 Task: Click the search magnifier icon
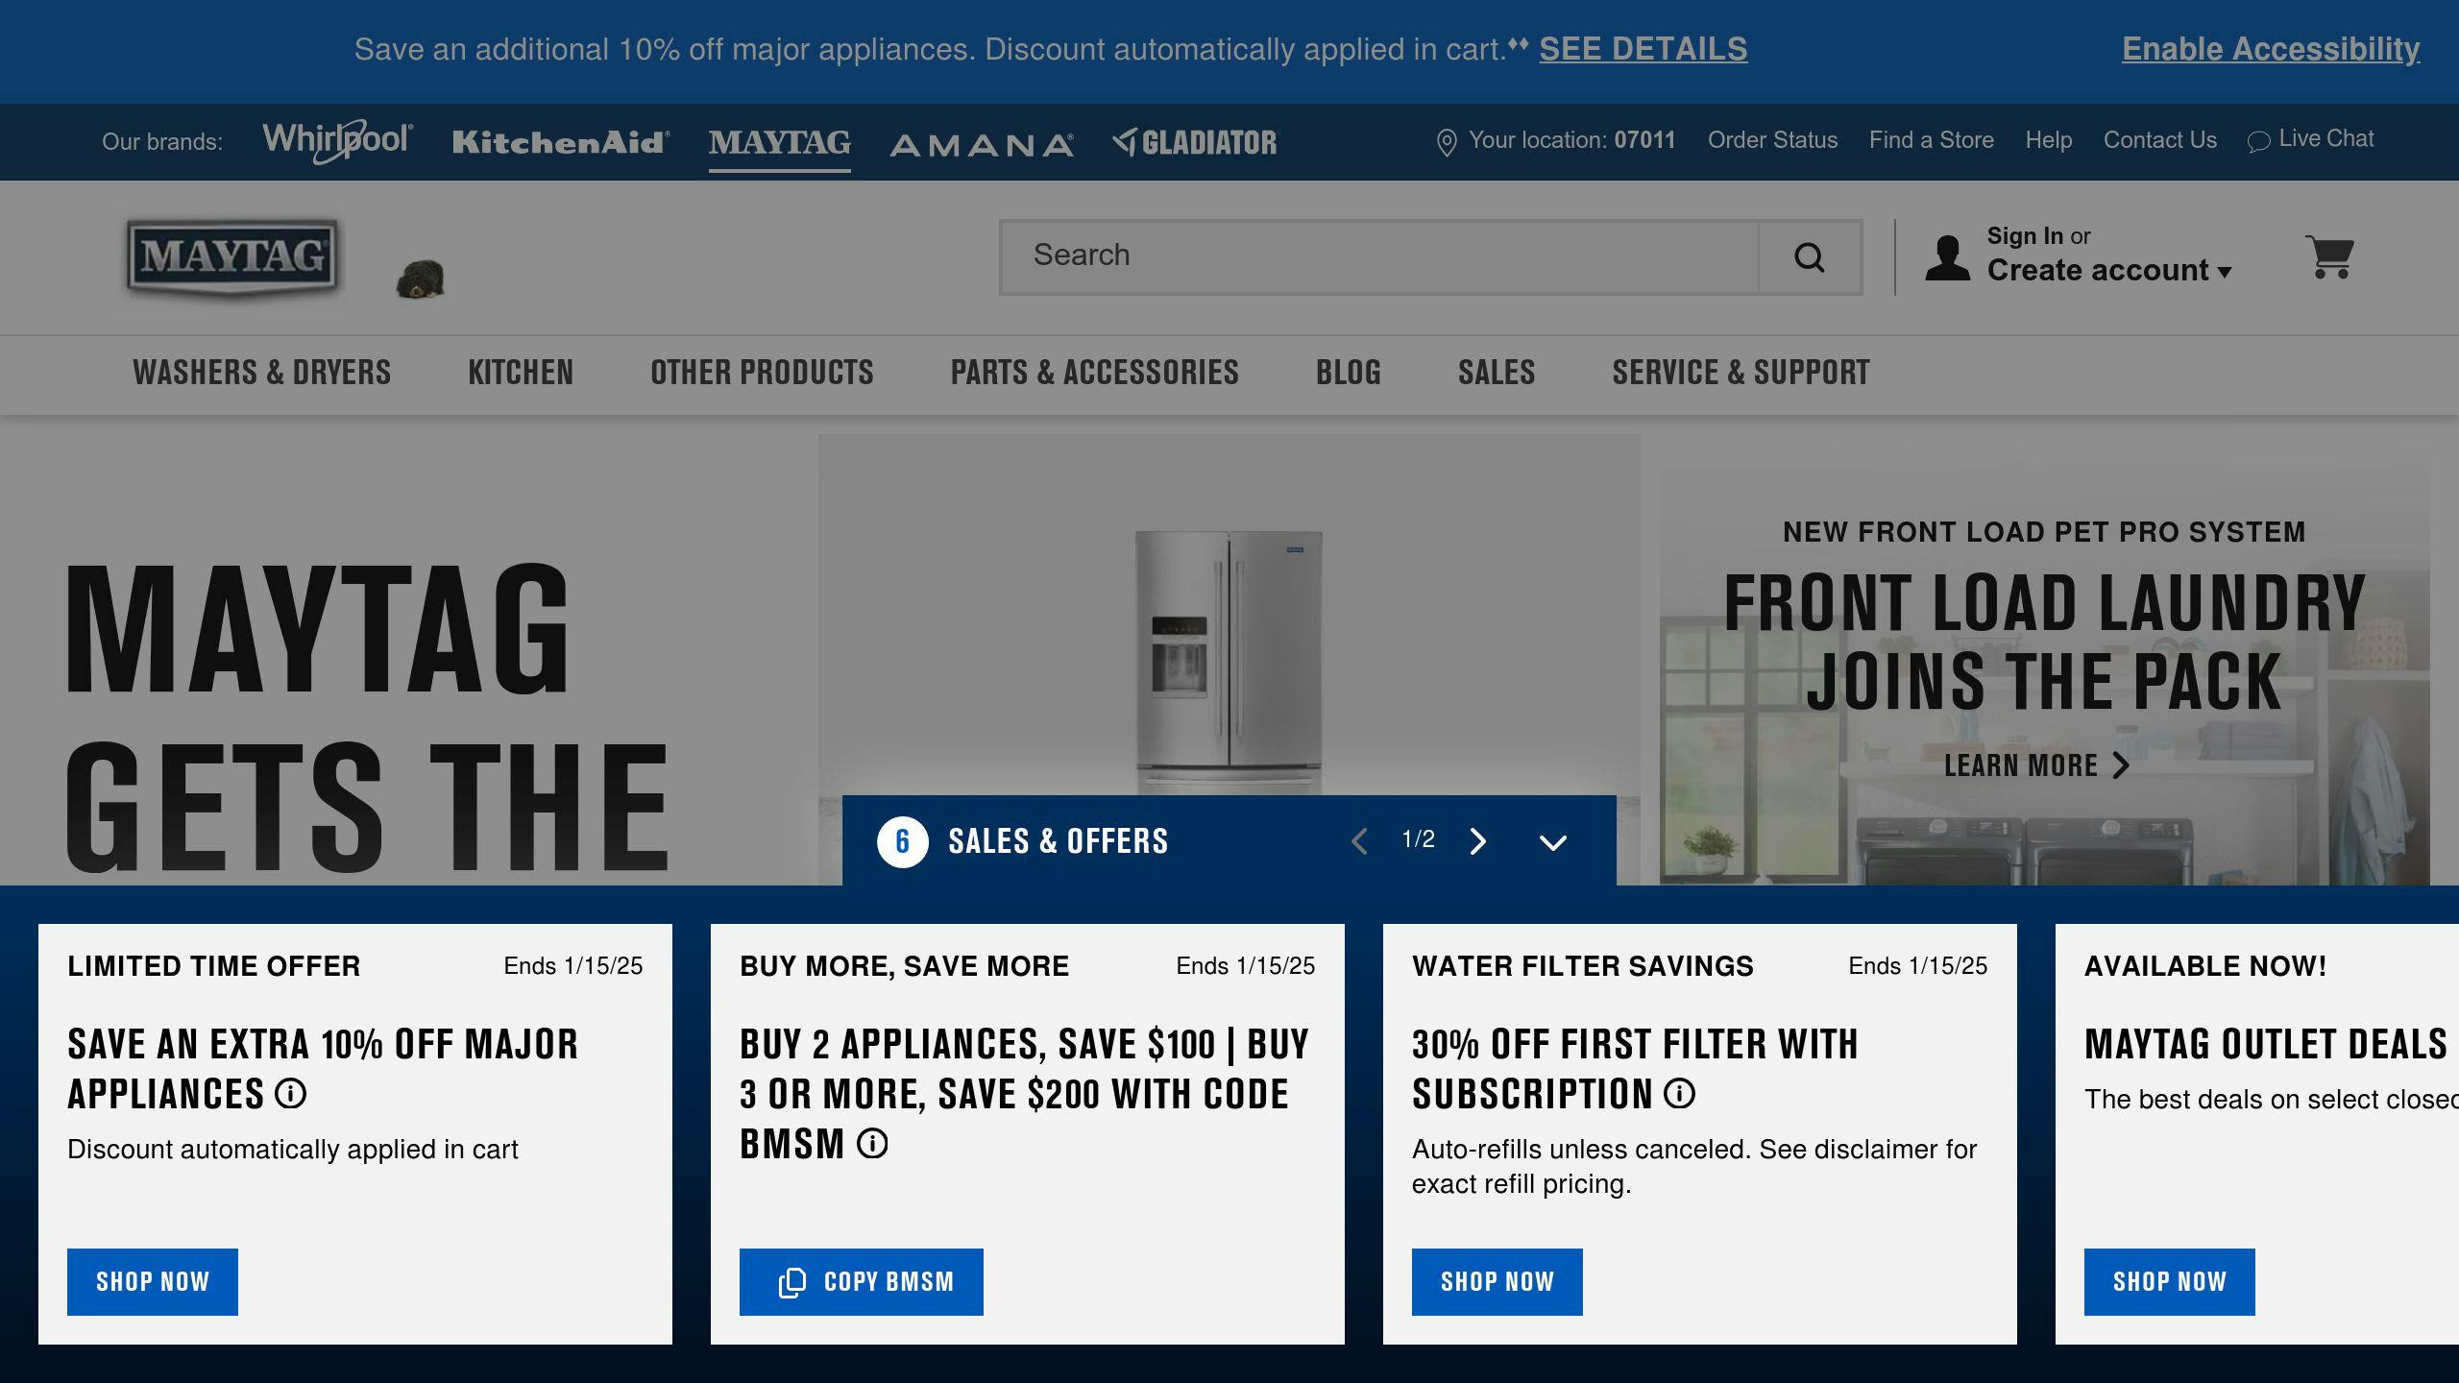[1810, 257]
